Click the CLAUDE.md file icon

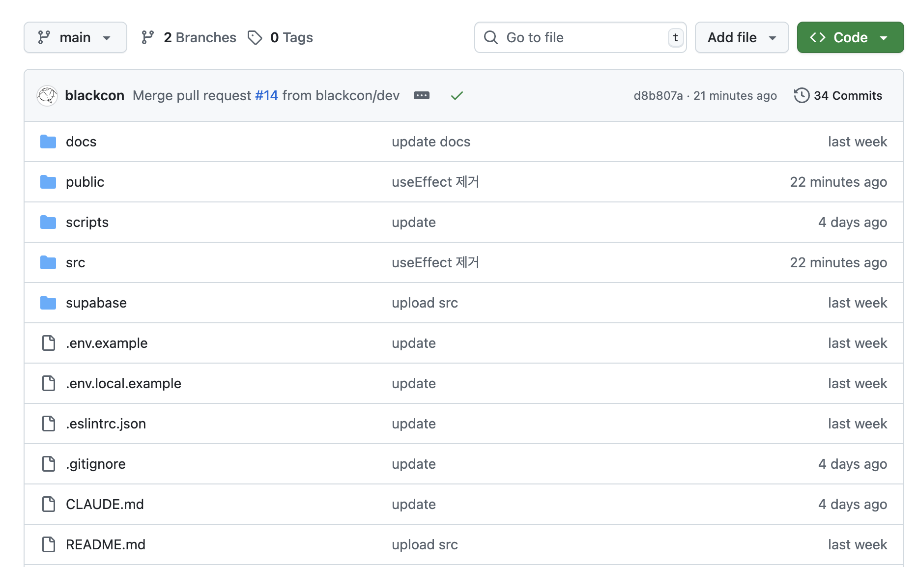click(49, 504)
